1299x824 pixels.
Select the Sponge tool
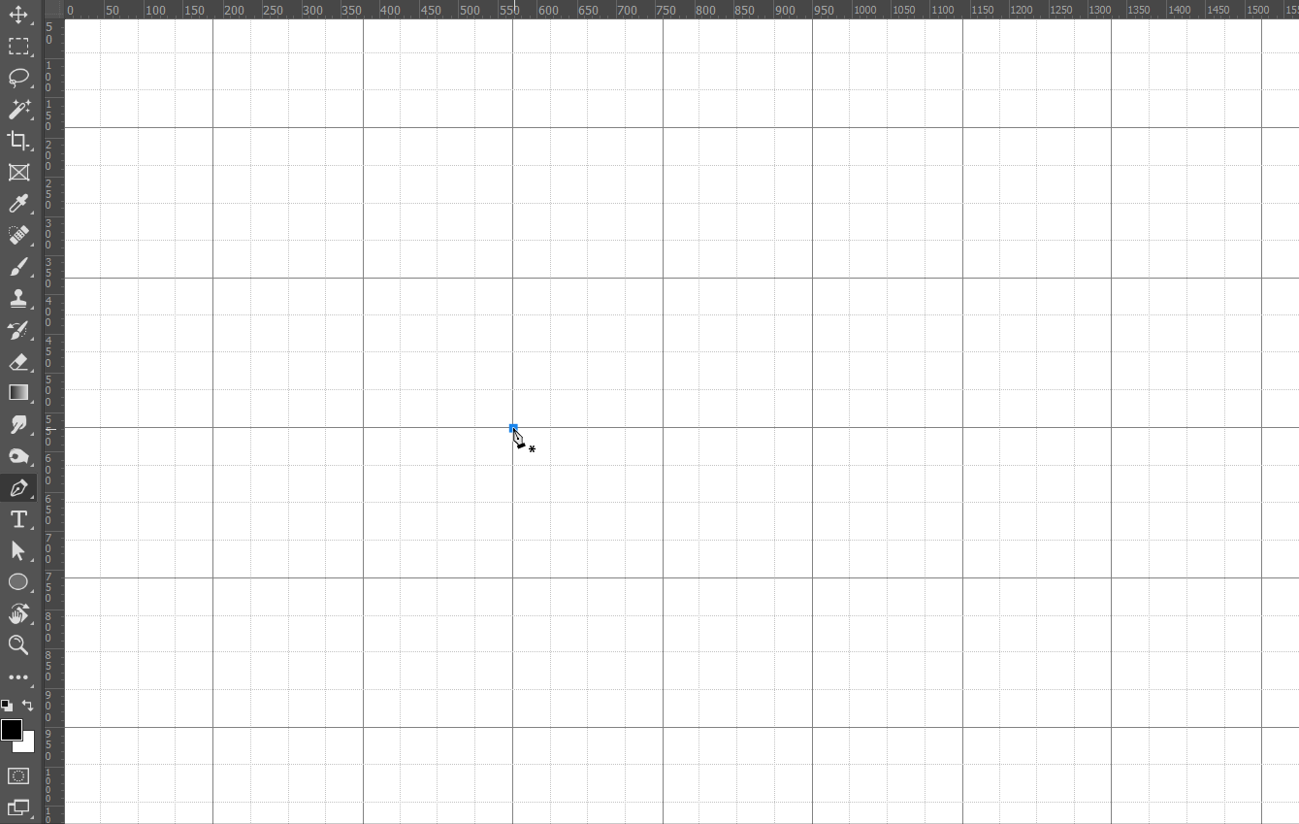point(18,456)
